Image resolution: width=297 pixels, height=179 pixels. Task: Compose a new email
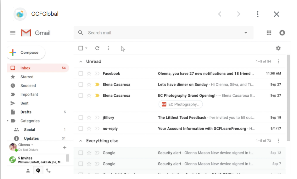point(26,52)
